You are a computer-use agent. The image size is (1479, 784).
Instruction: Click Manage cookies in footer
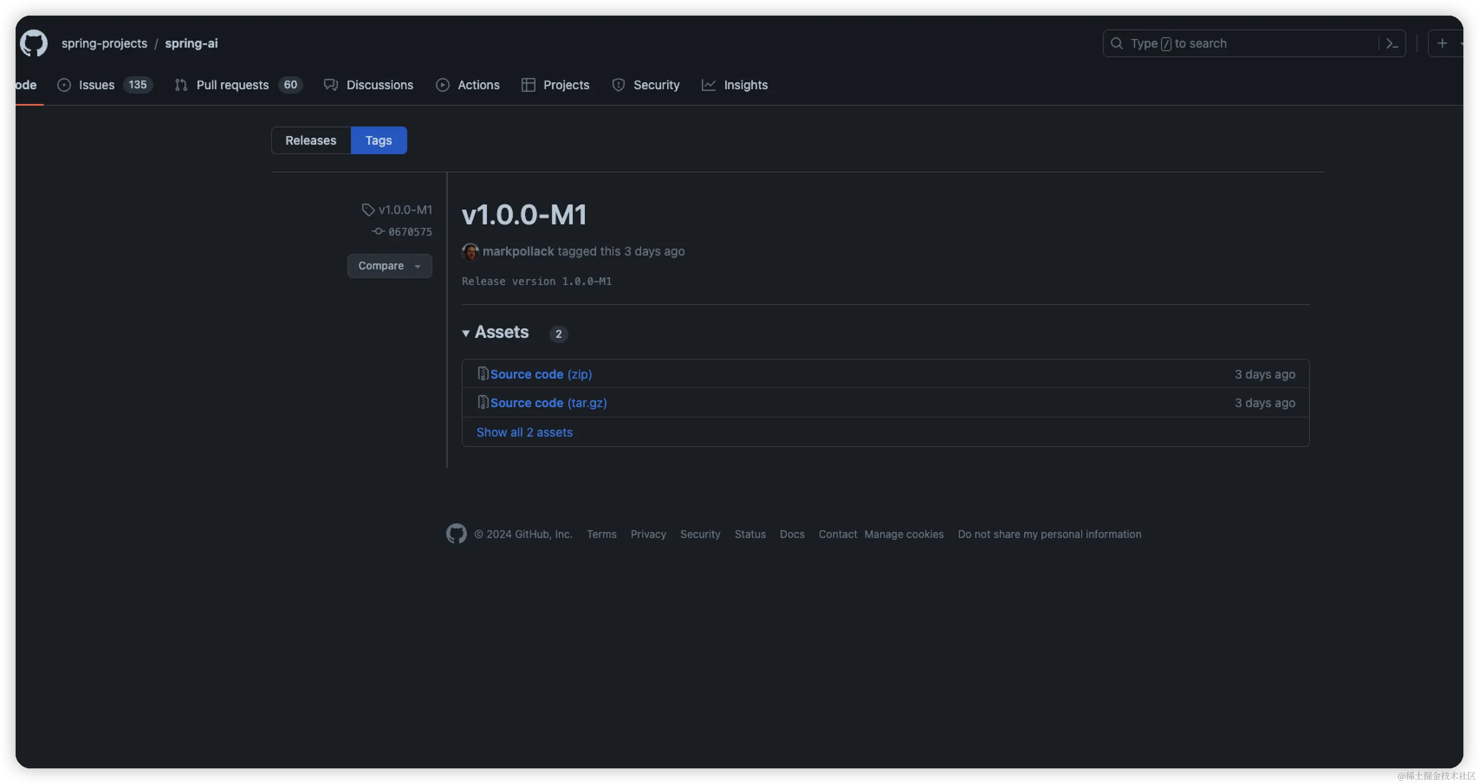(904, 534)
